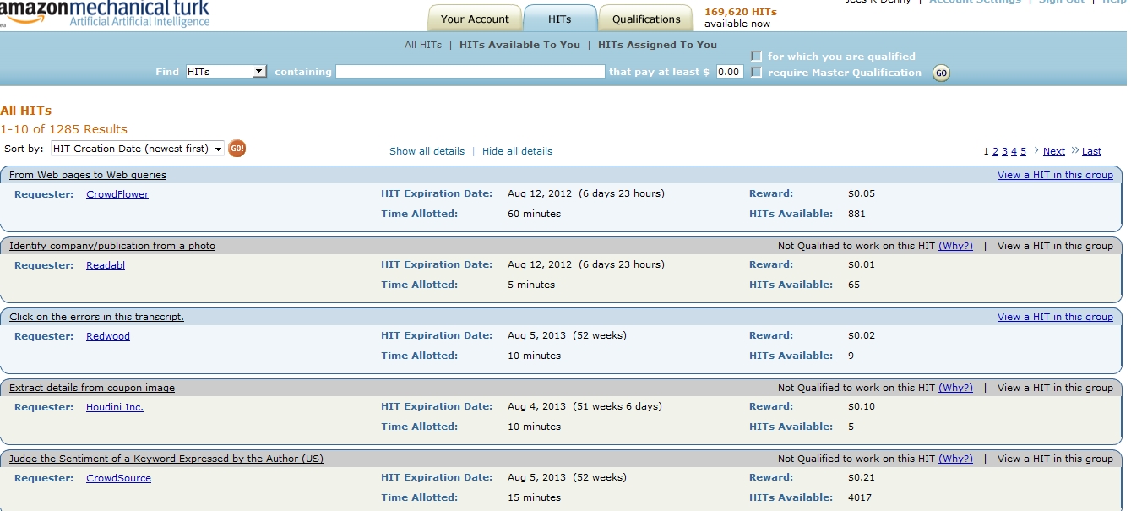The width and height of the screenshot is (1131, 511).
Task: Click Hide all details
Action: (517, 151)
